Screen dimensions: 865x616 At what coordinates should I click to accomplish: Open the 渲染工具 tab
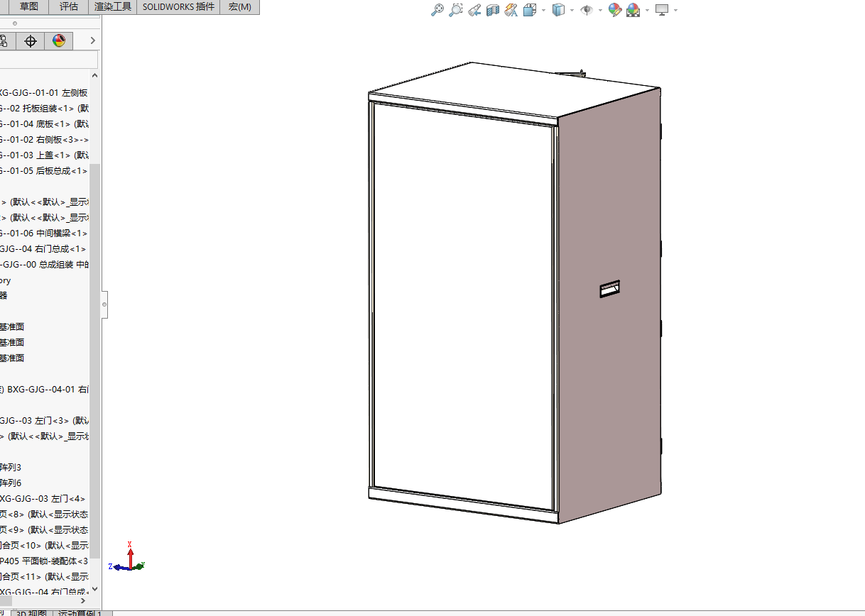tap(113, 7)
